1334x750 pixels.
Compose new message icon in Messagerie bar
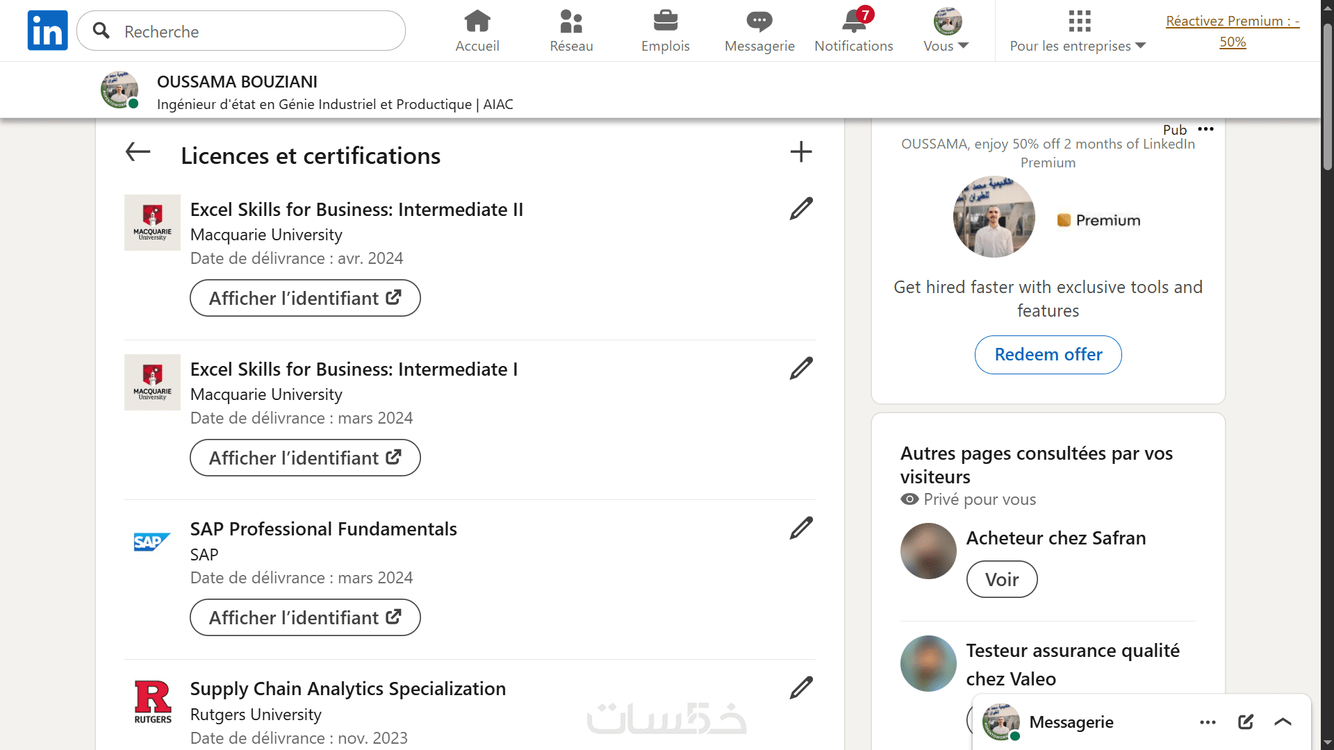click(1245, 722)
